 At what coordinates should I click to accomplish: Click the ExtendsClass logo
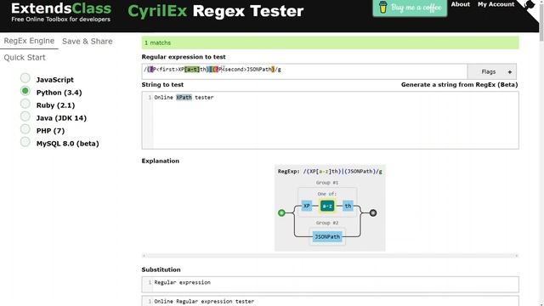(61, 13)
